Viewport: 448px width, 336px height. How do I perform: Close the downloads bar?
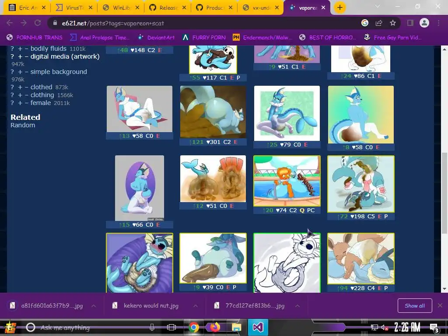coord(440,306)
